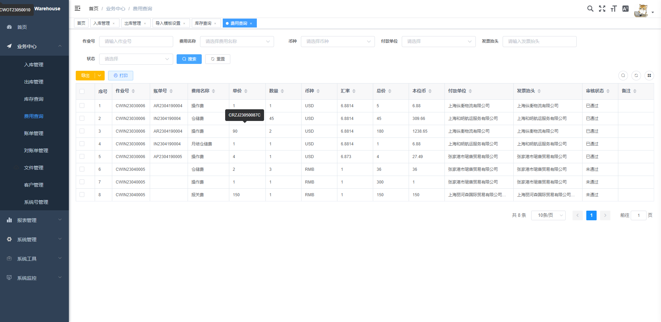The height and width of the screenshot is (322, 661).
Task: Check the checkbox for row 6
Action: point(82,169)
